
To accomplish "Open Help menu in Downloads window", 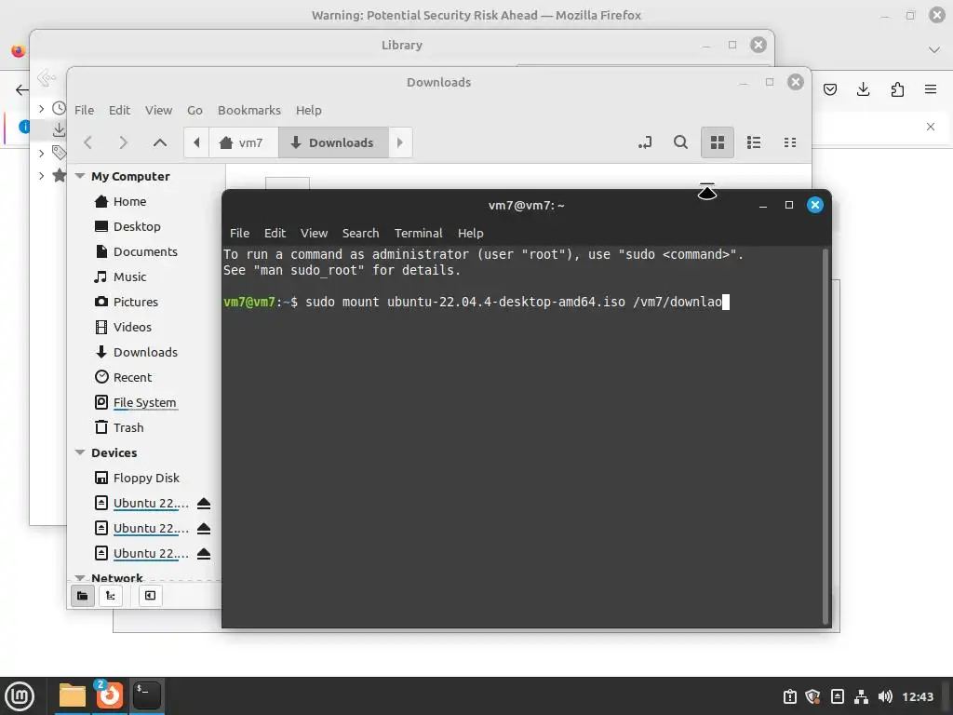I will coord(309,110).
